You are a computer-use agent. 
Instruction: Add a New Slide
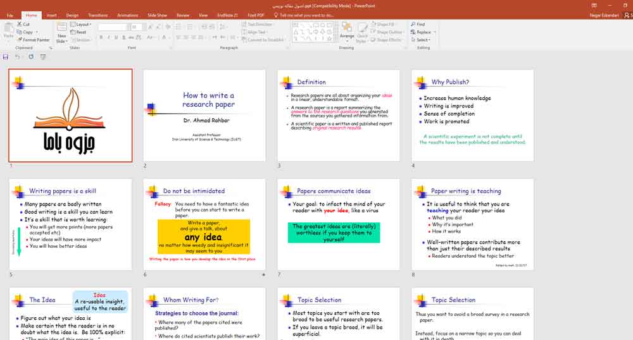point(61,33)
